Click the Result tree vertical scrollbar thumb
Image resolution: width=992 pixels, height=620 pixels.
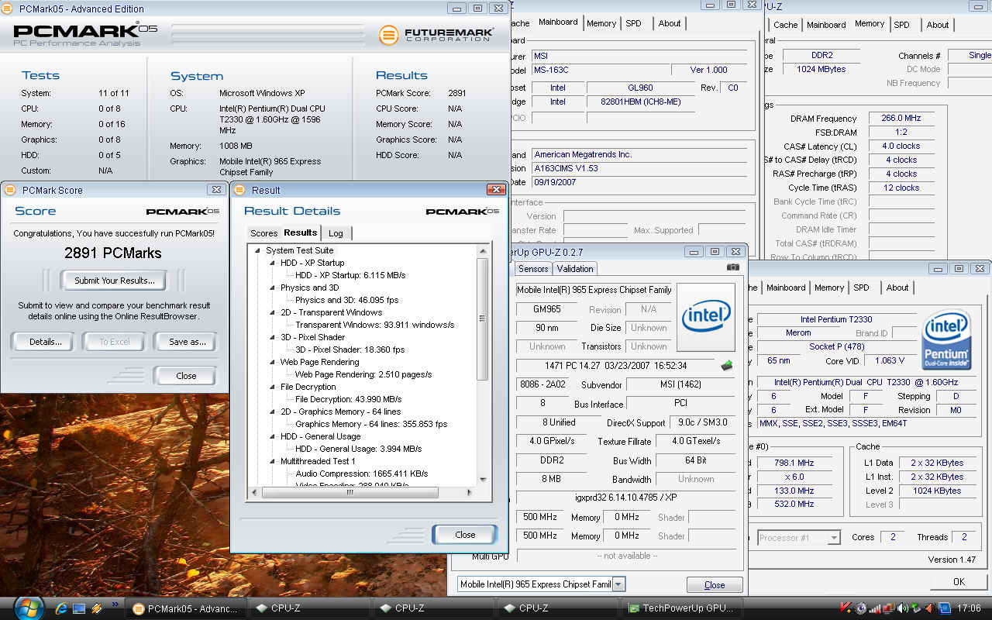tap(482, 319)
